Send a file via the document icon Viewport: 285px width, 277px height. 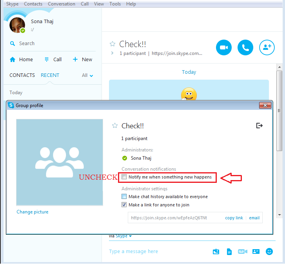(x=229, y=251)
